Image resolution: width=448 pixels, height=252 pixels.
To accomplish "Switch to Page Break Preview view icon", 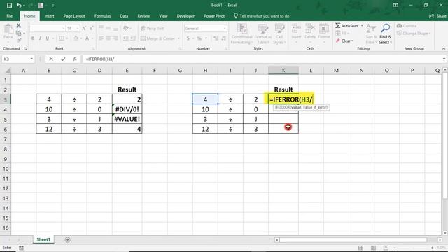I will (x=386, y=248).
